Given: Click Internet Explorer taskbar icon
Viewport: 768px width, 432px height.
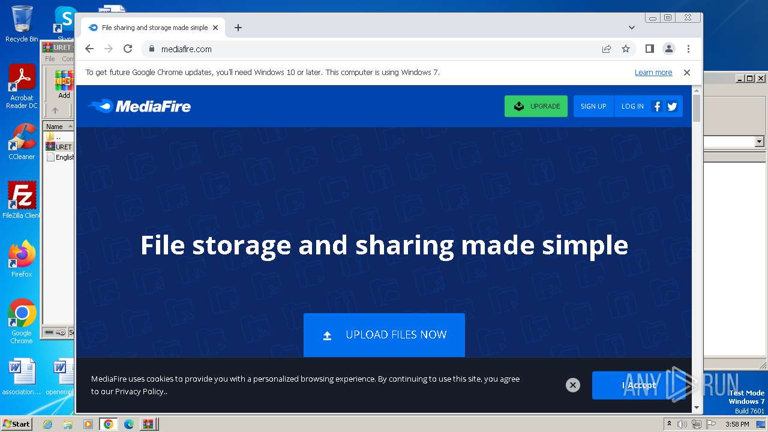Looking at the screenshot, I should click(x=48, y=424).
